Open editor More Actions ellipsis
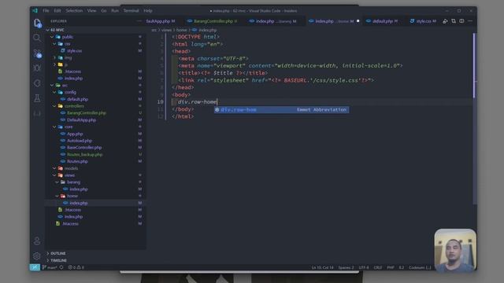The width and height of the screenshot is (504, 283). (470, 21)
